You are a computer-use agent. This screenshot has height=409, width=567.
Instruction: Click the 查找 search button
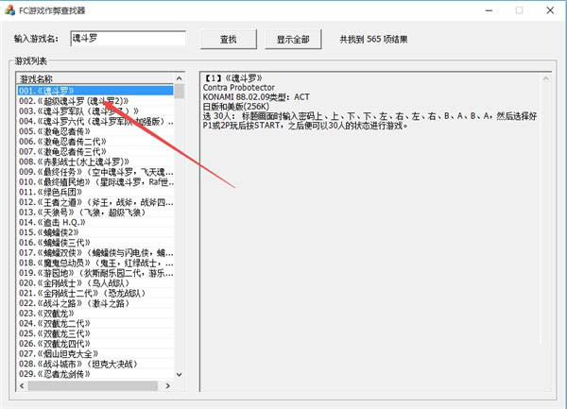tap(229, 40)
